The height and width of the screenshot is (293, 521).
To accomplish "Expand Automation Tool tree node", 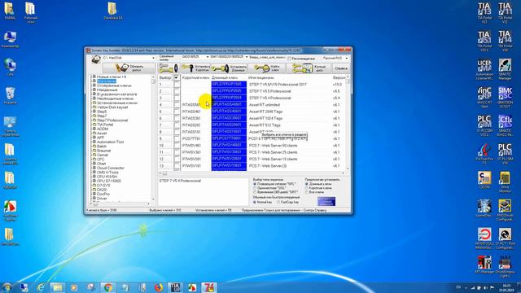I will click(94, 142).
